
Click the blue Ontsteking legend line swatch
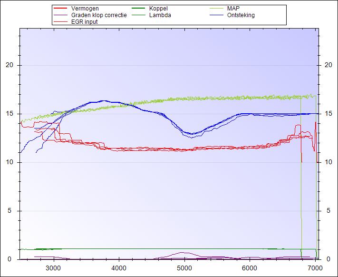pyautogui.click(x=217, y=15)
